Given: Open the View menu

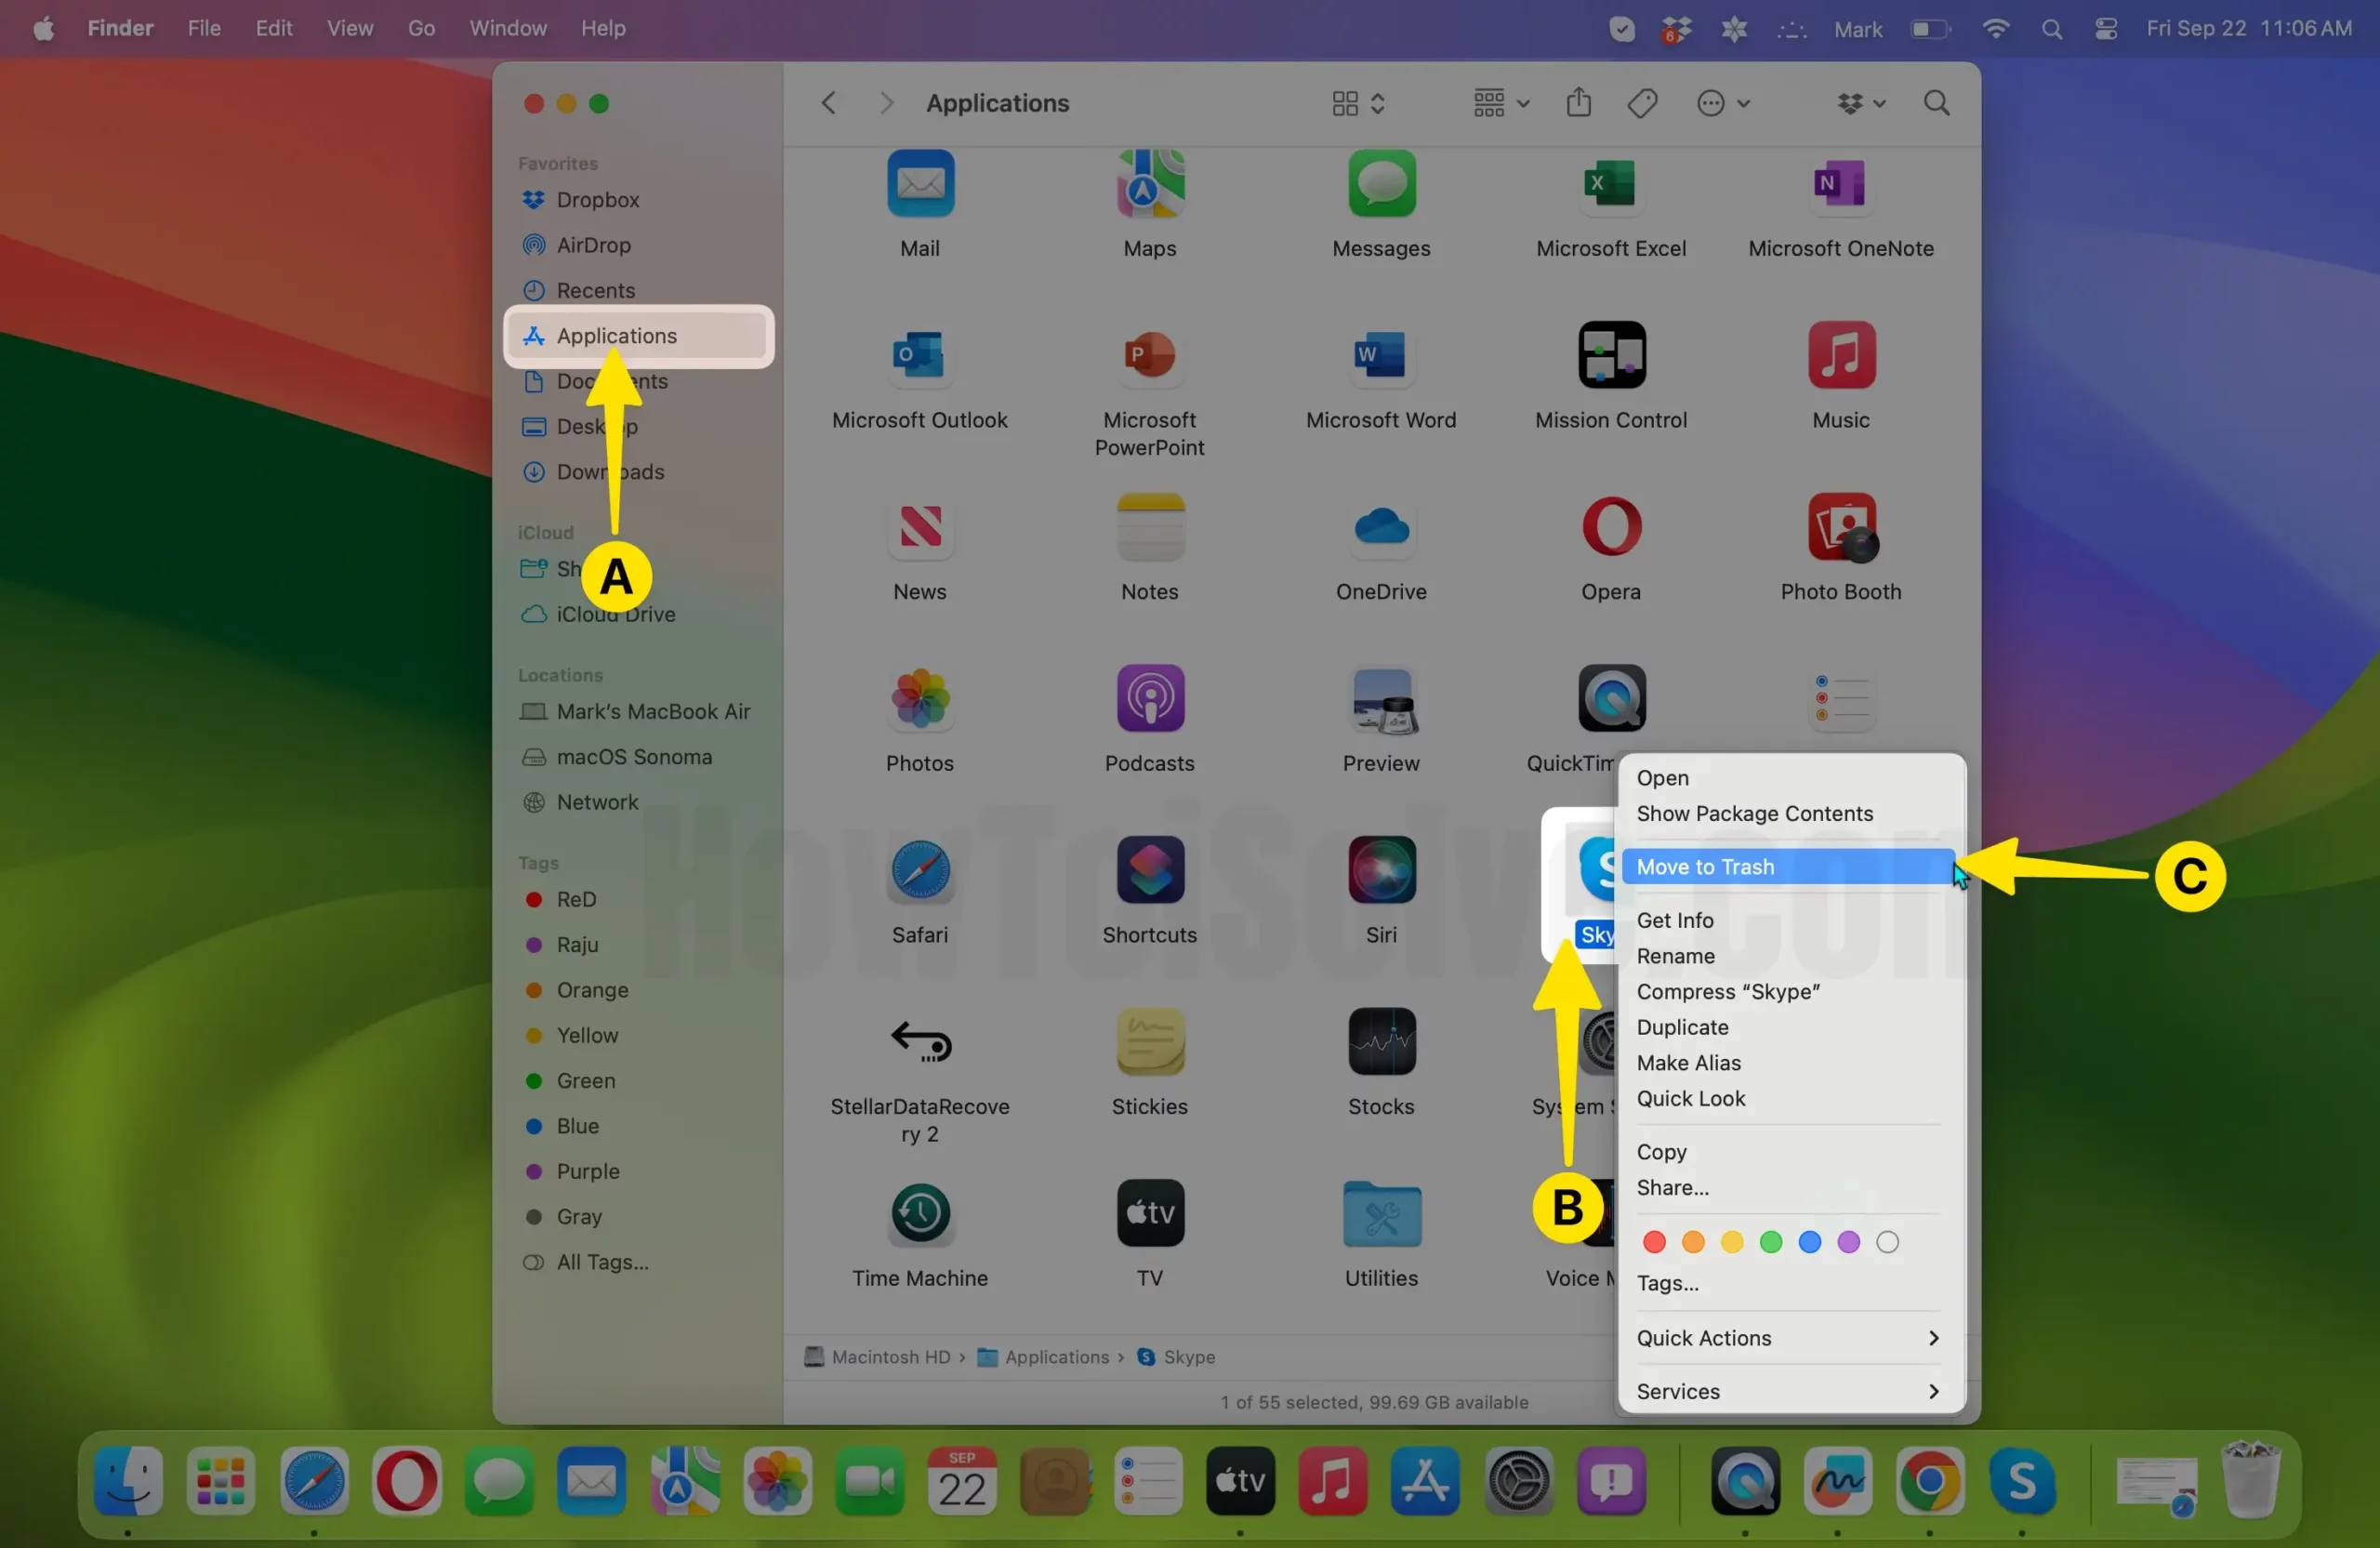Looking at the screenshot, I should click(x=349, y=28).
